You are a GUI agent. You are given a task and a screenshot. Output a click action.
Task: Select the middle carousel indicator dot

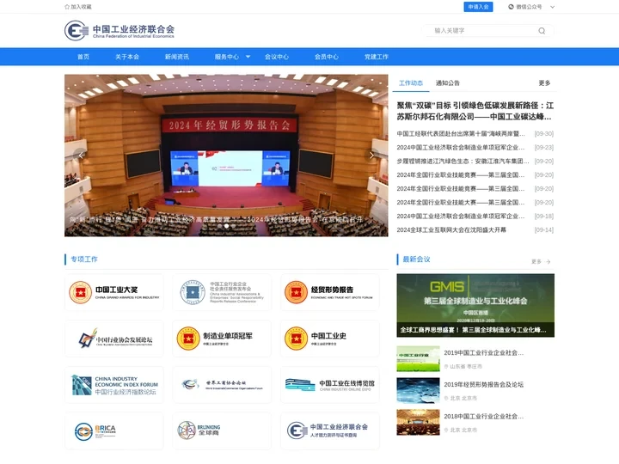coord(227,226)
